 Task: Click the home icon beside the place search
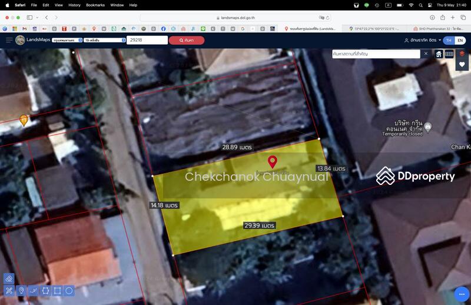pos(439,54)
